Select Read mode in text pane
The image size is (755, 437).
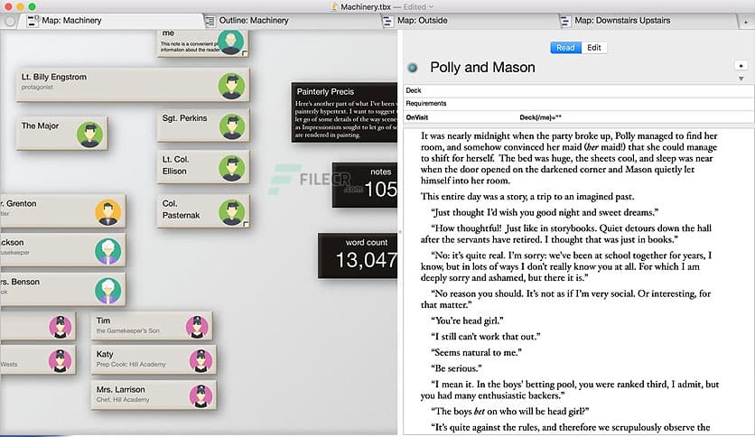pos(565,48)
